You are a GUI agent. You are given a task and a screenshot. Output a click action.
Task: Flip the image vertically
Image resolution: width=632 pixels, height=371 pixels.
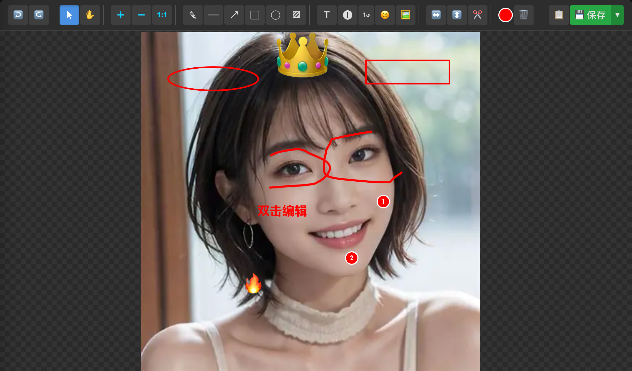(456, 15)
